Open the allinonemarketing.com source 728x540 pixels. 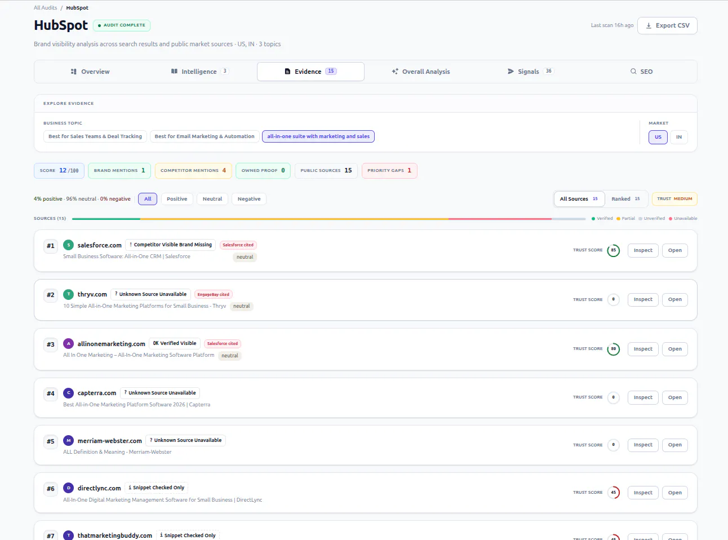point(675,349)
